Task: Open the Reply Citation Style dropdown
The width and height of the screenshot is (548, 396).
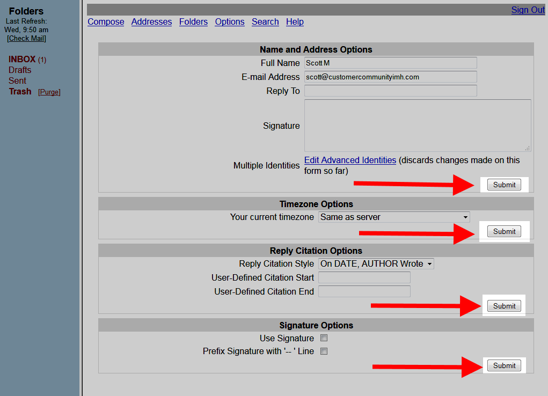Action: tap(376, 263)
